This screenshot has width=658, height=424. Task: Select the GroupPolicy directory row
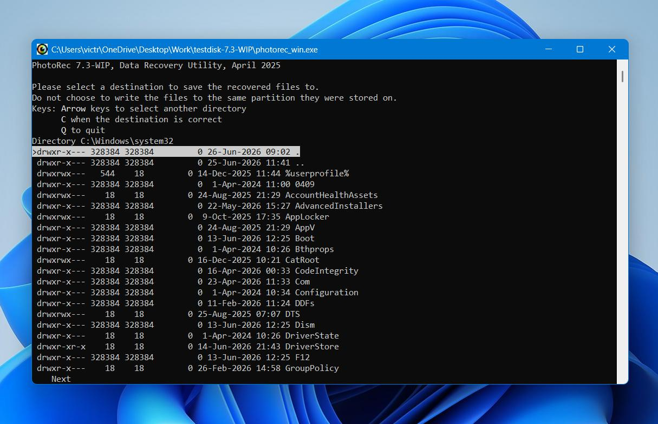[x=188, y=368]
